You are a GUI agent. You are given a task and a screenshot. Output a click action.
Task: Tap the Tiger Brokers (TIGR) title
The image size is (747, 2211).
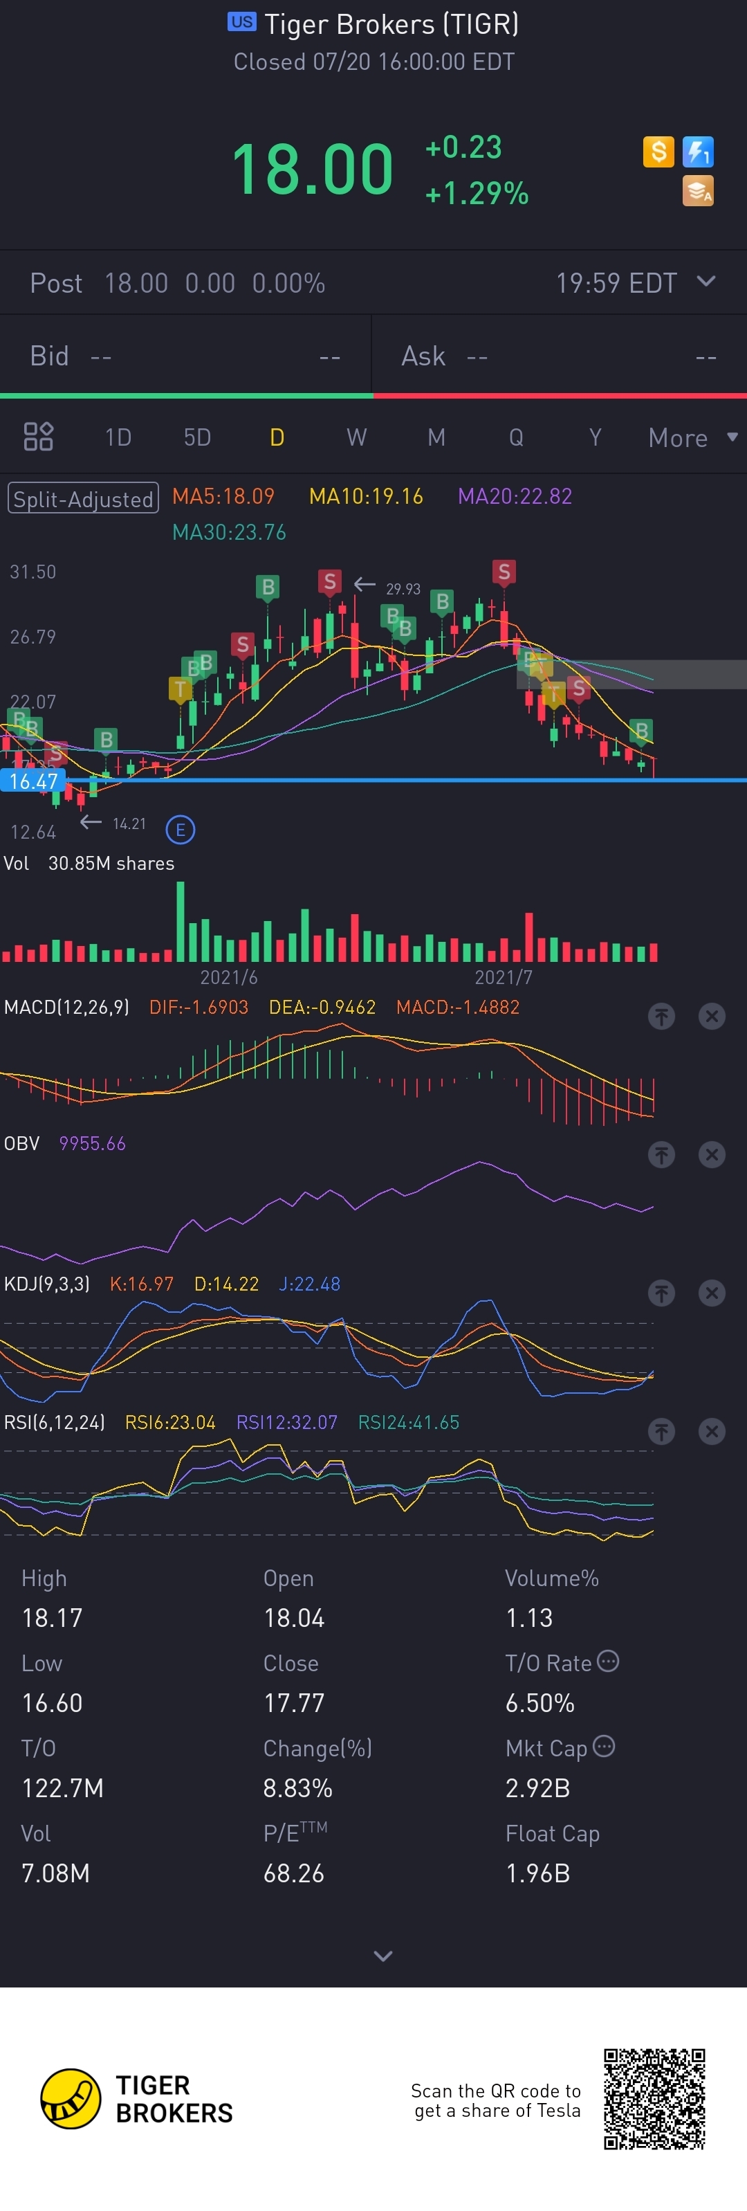point(391,24)
